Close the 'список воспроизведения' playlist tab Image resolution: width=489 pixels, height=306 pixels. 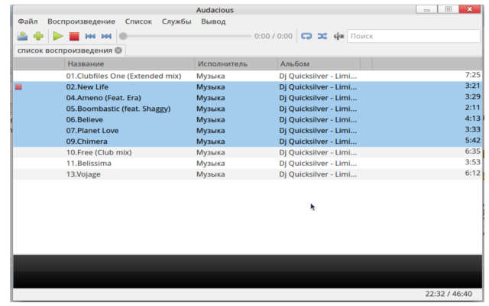point(118,50)
